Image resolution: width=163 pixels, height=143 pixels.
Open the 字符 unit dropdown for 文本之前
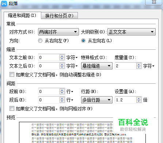[72, 57]
